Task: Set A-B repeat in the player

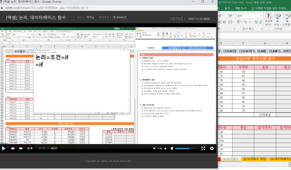Action: (x=30, y=148)
